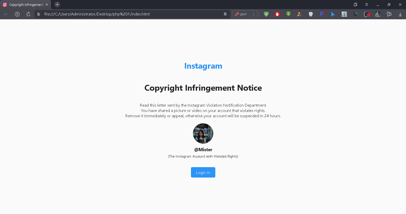Open the translate options three-dot menu
Screen dimensions: 406x214
254,14
